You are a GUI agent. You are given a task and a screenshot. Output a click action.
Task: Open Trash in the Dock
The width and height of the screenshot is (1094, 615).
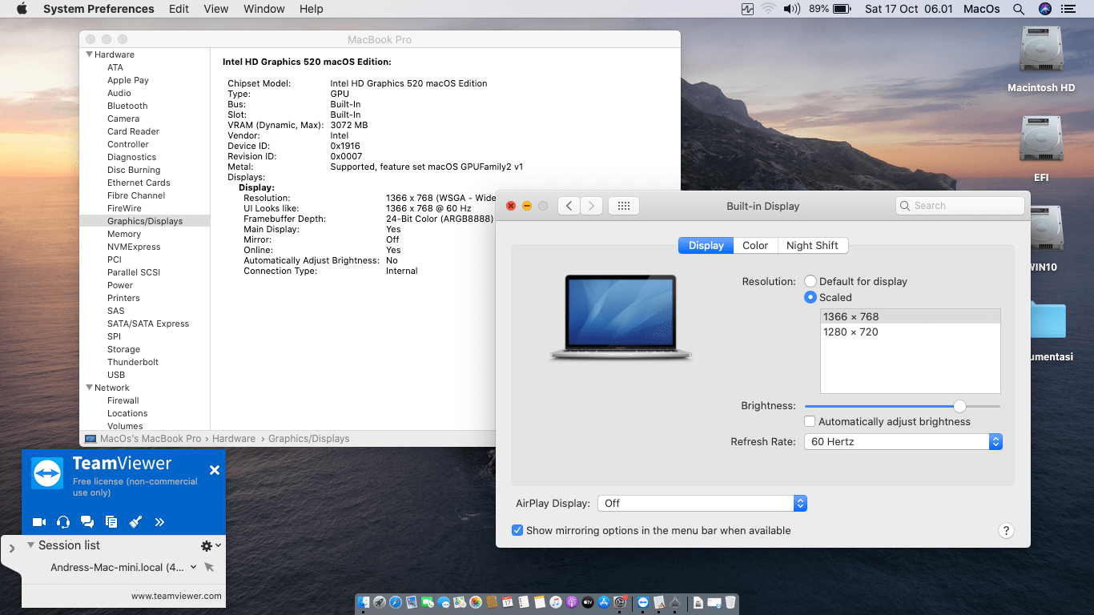pos(730,602)
